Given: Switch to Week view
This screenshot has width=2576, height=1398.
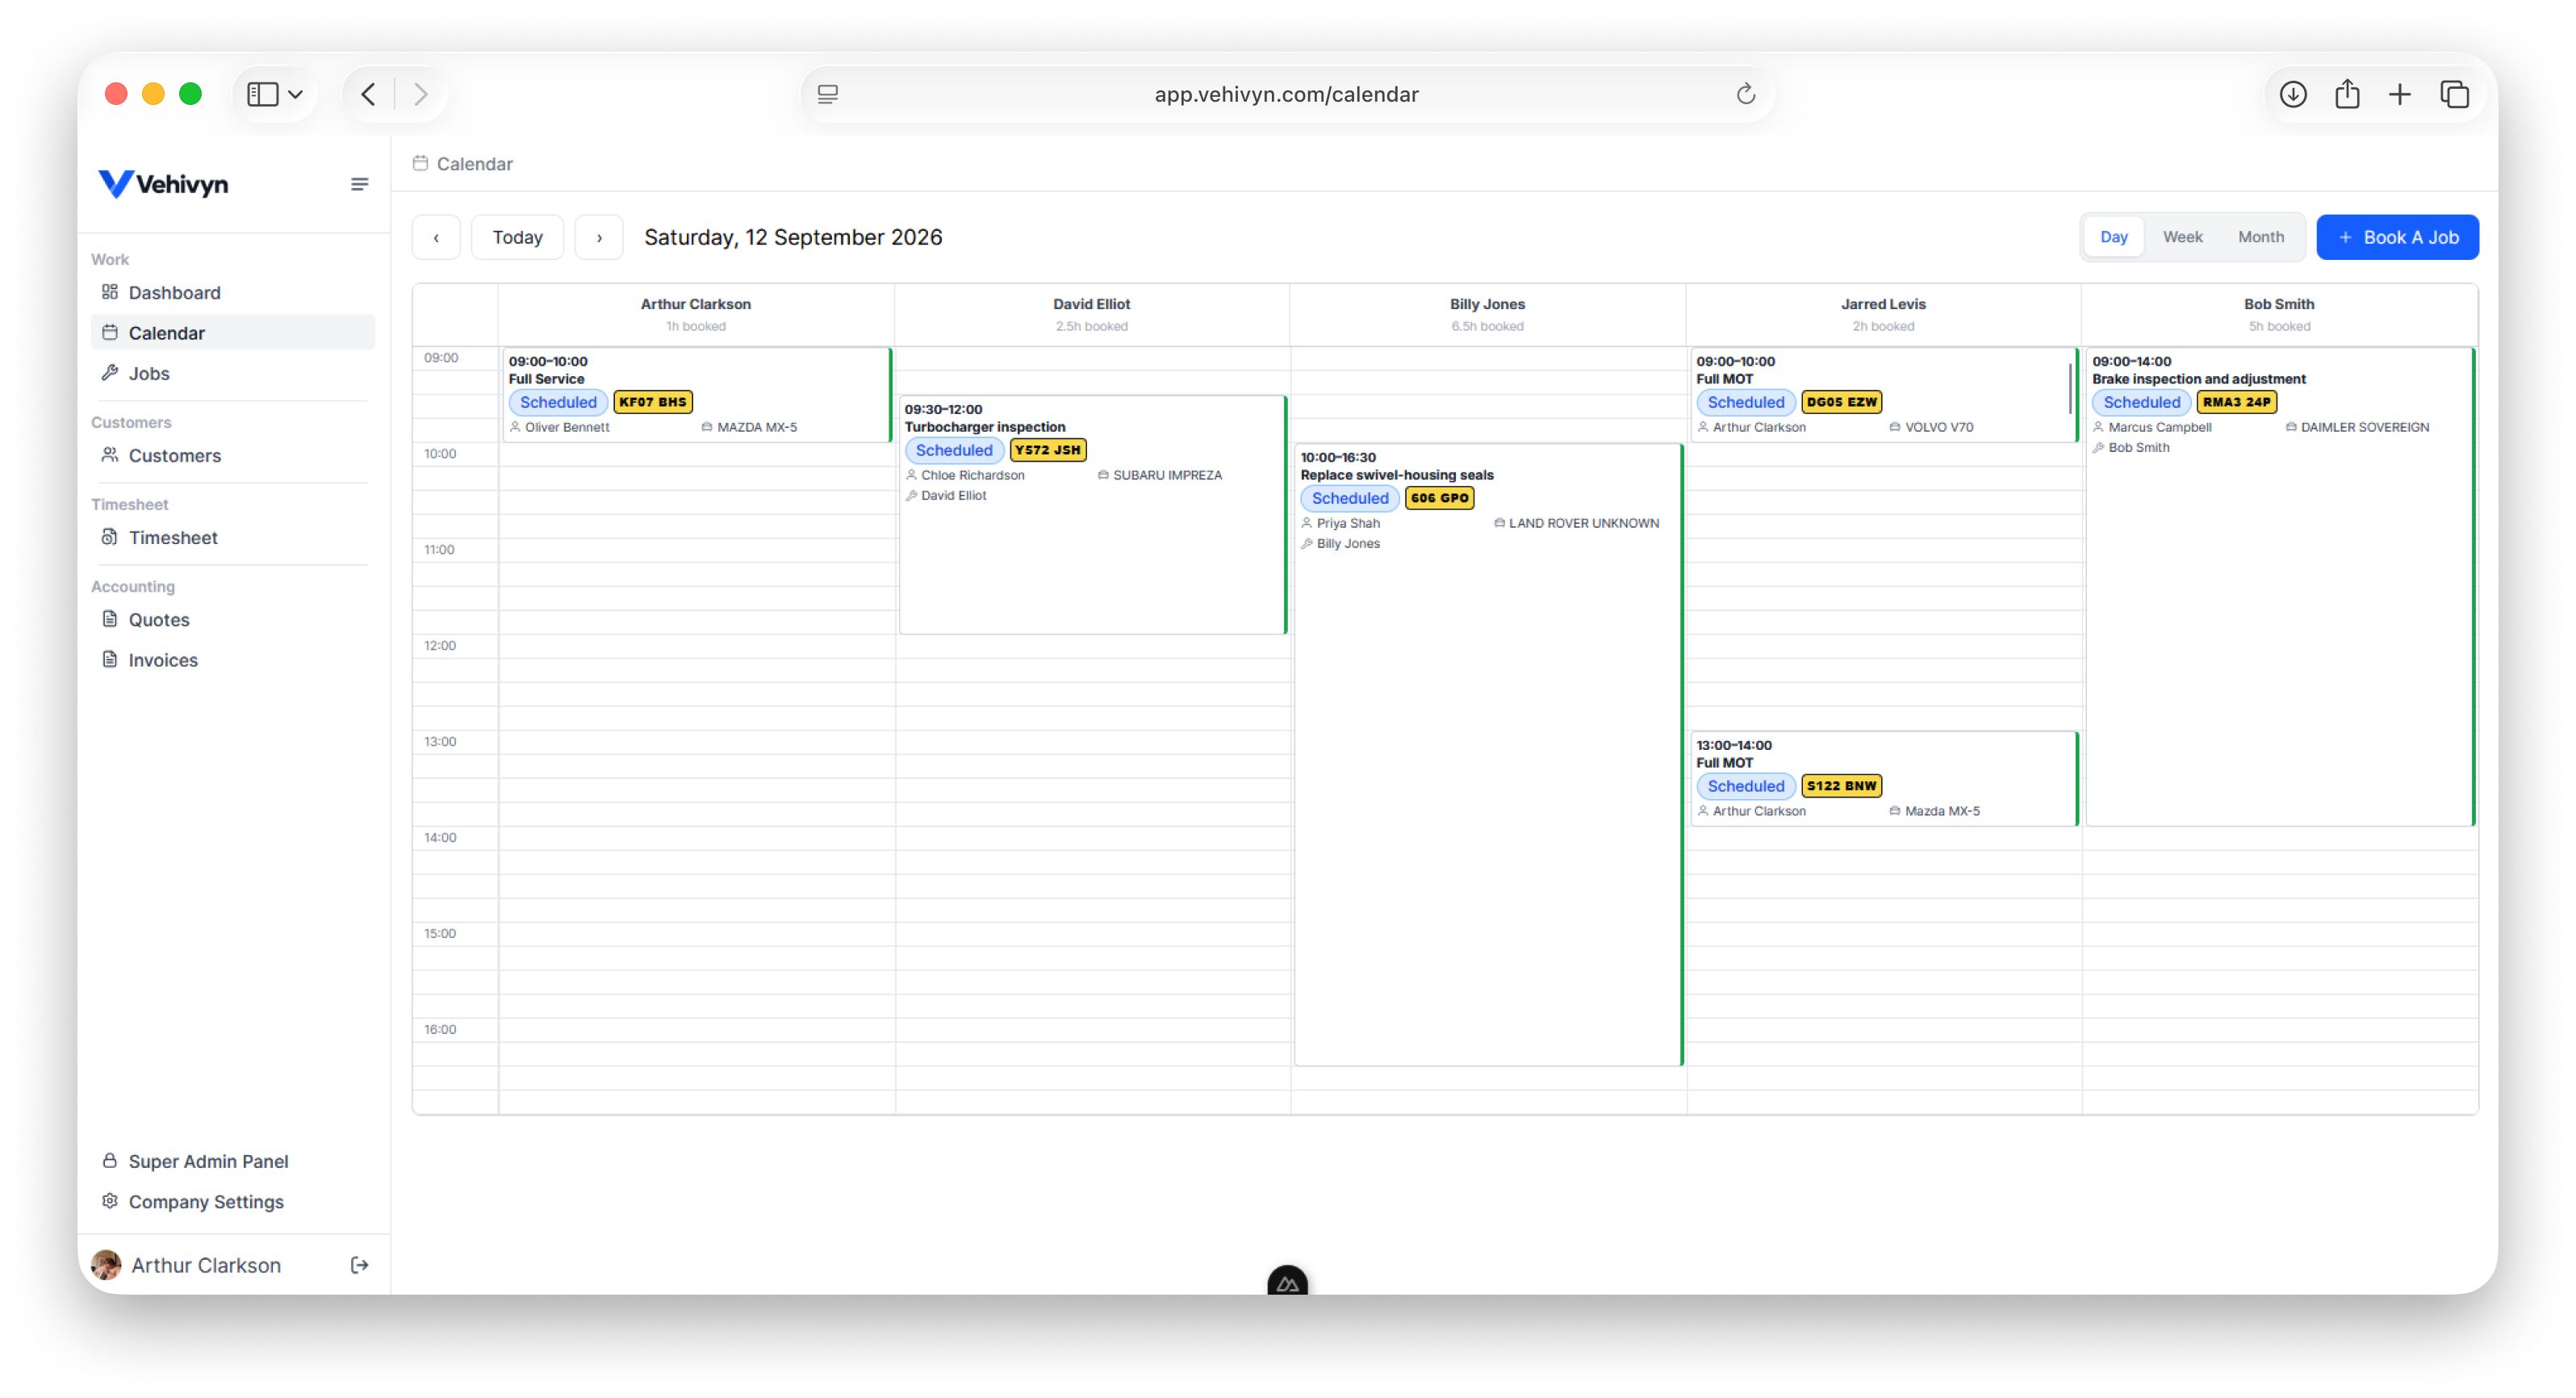Looking at the screenshot, I should tap(2182, 237).
